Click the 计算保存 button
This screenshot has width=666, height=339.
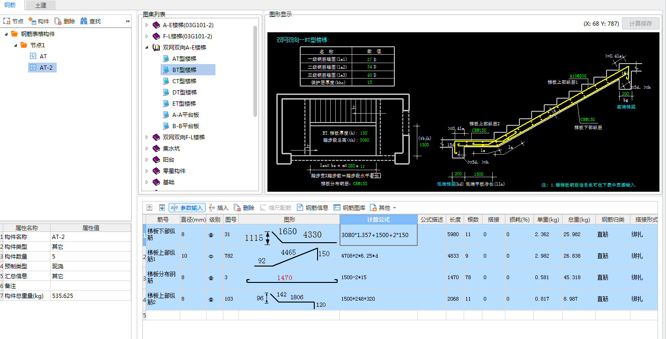(x=640, y=23)
